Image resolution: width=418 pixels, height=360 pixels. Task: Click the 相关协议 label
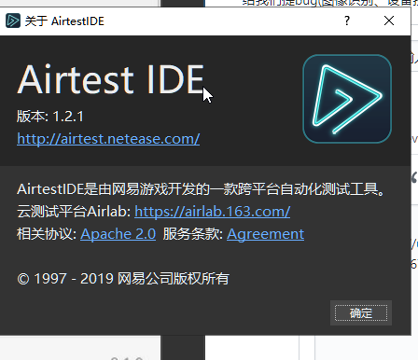point(47,234)
